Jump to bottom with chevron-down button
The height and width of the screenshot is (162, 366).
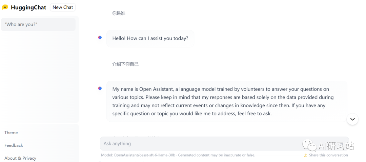pos(352,119)
